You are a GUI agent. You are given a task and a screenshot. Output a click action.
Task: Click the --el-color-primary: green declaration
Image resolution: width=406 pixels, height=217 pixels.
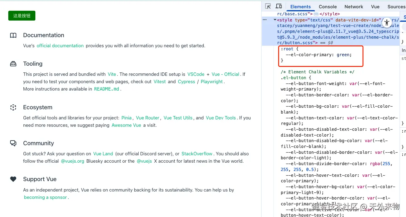(x=318, y=55)
